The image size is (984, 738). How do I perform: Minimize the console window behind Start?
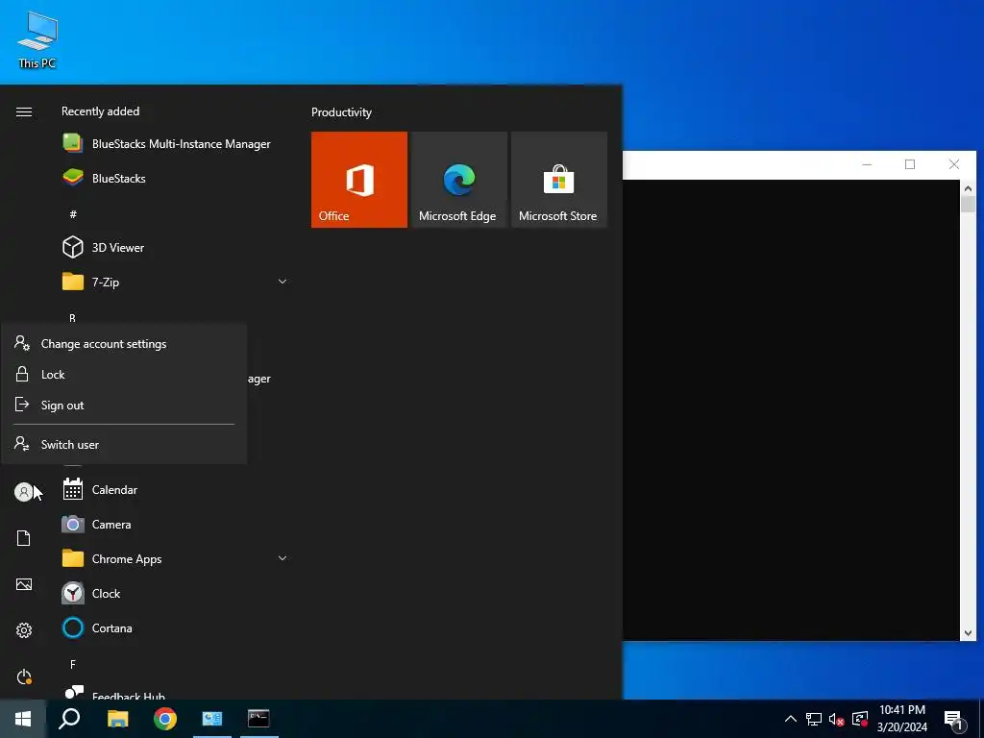(867, 164)
